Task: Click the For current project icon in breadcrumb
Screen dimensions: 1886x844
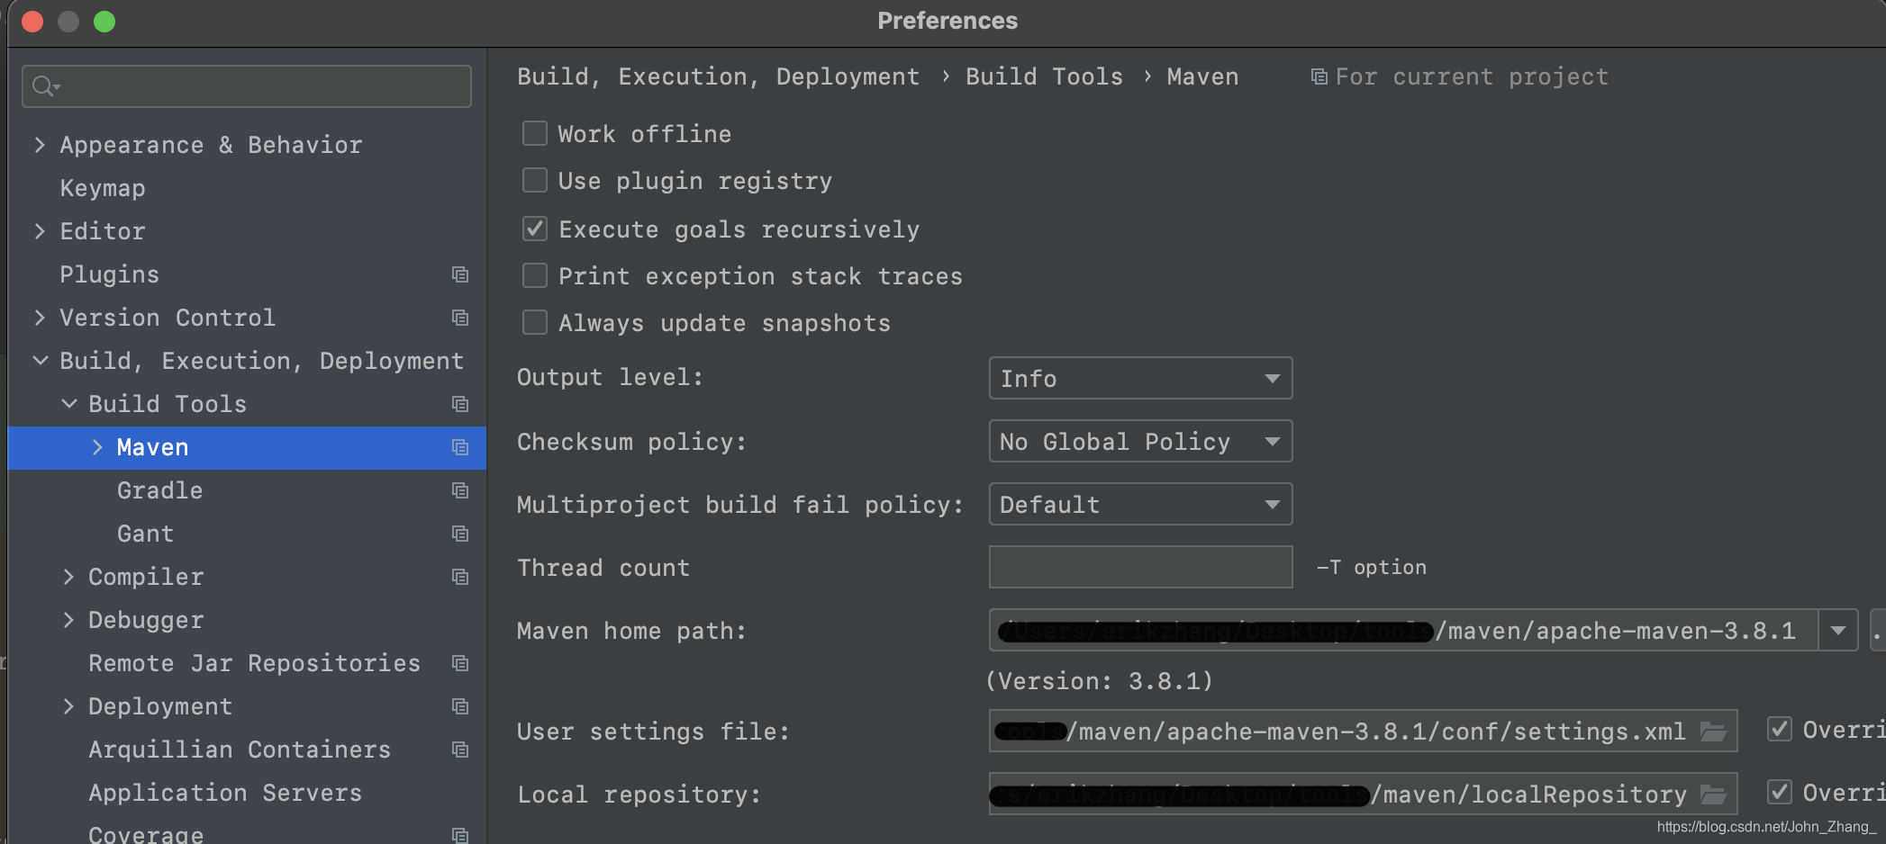Action: point(1319,77)
